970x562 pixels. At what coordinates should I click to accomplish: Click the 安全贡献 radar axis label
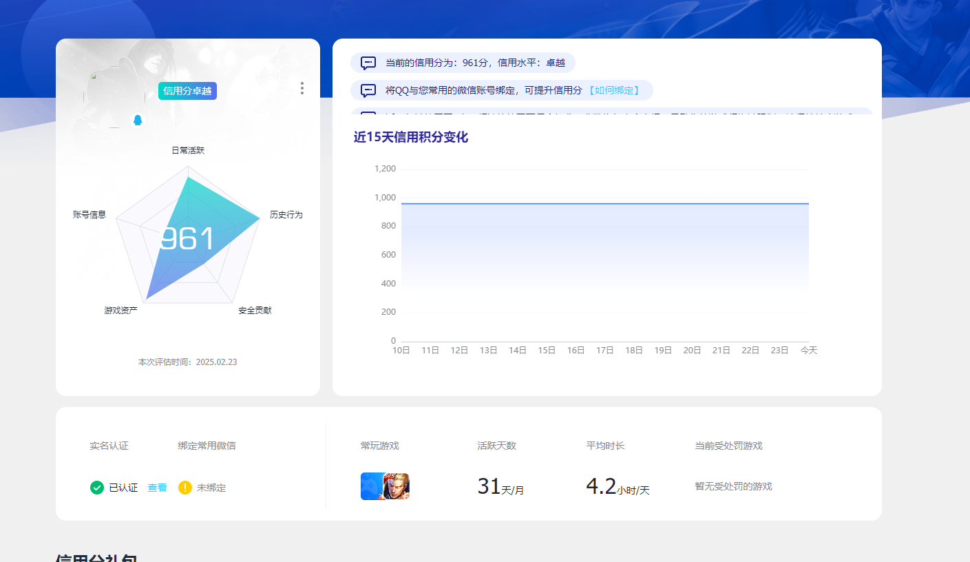pos(255,311)
